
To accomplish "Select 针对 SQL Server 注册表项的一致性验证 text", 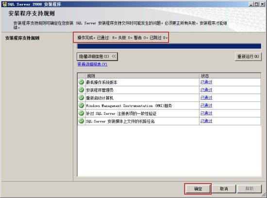I will 121,114.
